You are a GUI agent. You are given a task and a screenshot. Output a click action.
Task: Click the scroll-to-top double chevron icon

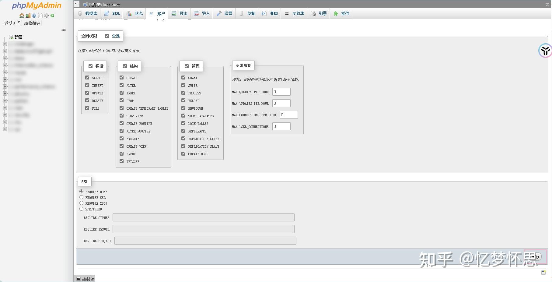(547, 5)
